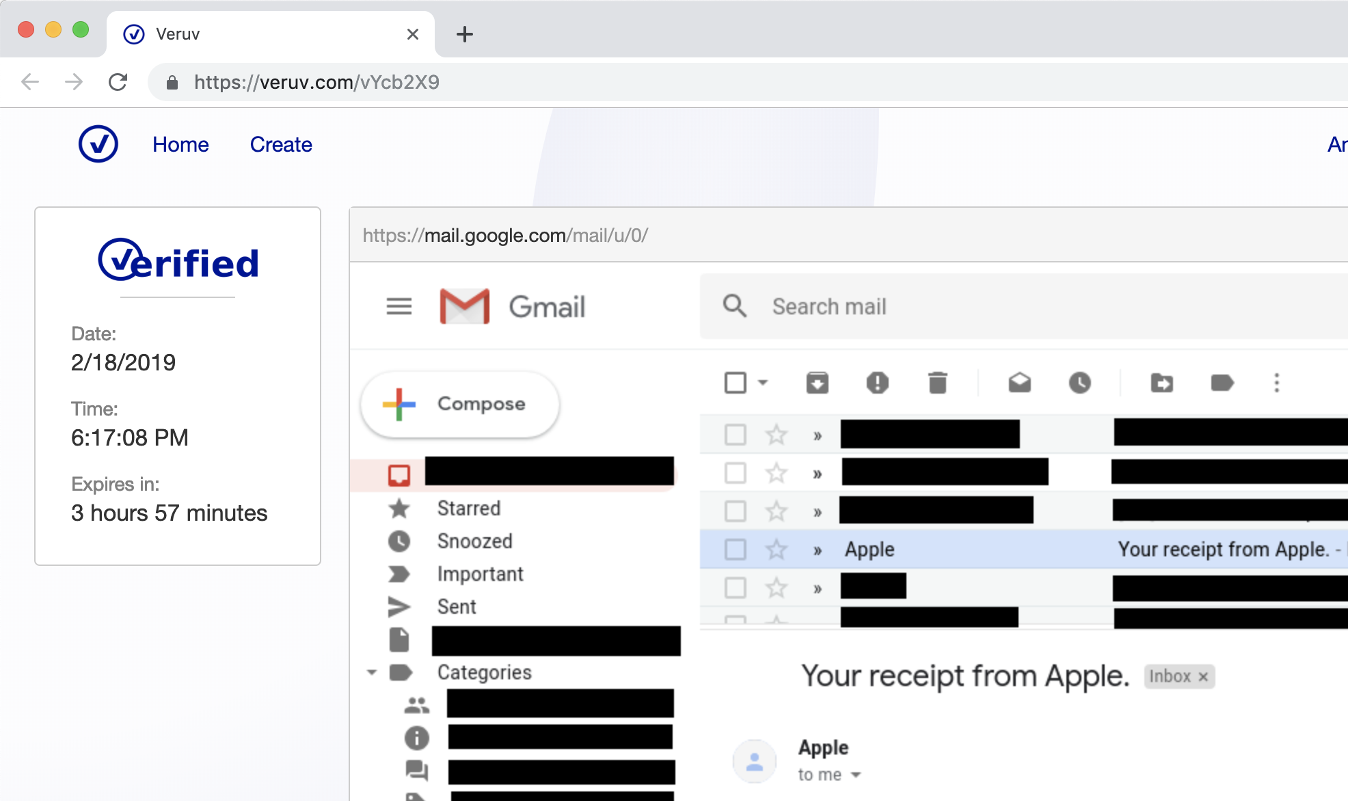Archive selected mail with the archive icon
The height and width of the screenshot is (801, 1348).
pos(817,383)
